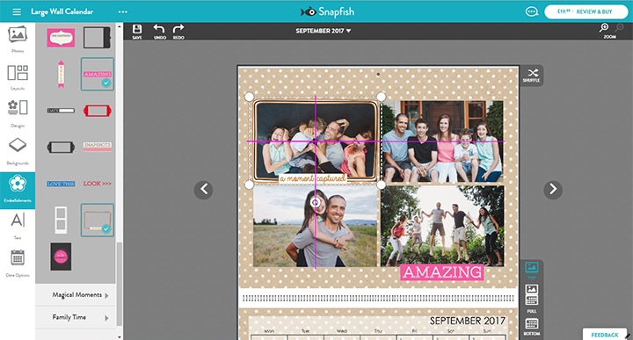Image resolution: width=633 pixels, height=340 pixels.
Task: Open the Feedback tab
Action: pyautogui.click(x=604, y=335)
